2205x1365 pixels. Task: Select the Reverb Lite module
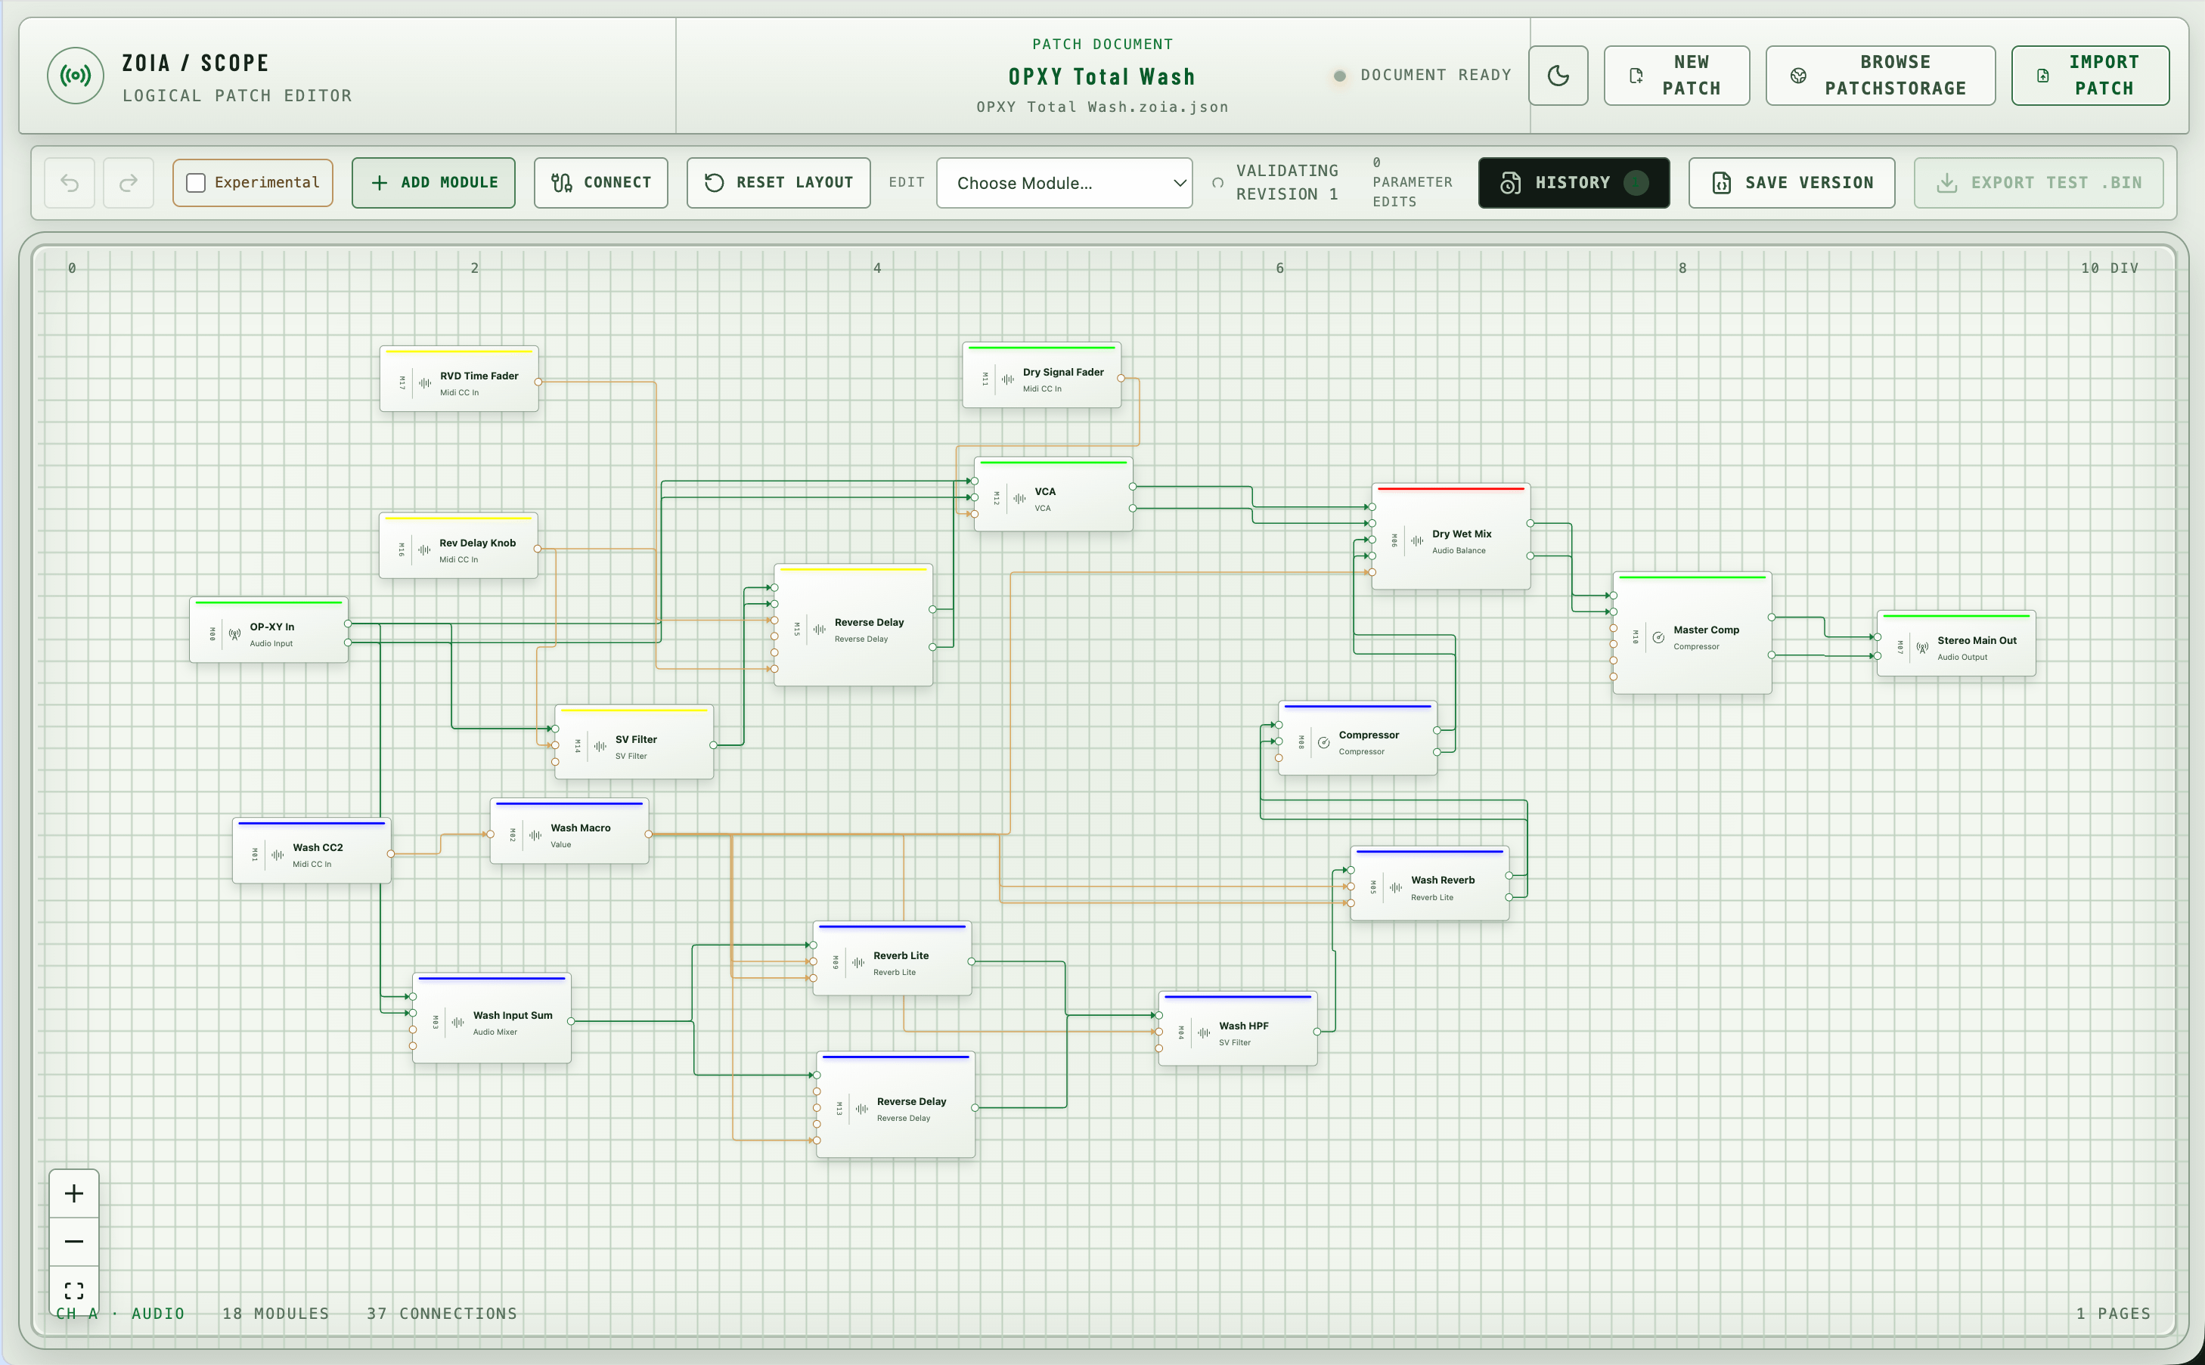892,960
